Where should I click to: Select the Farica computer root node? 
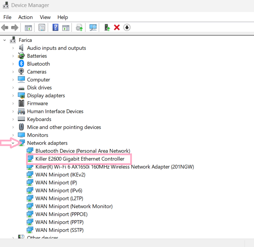pyautogui.click(x=25, y=40)
